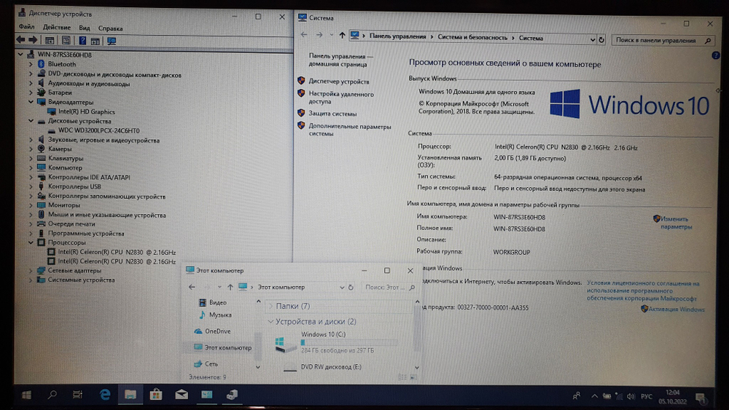
Task: Click volume icon in system tray
Action: point(631,397)
